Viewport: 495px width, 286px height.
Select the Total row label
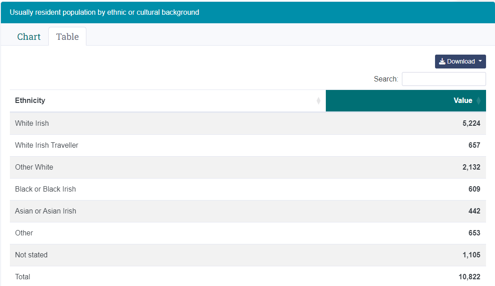pos(22,277)
